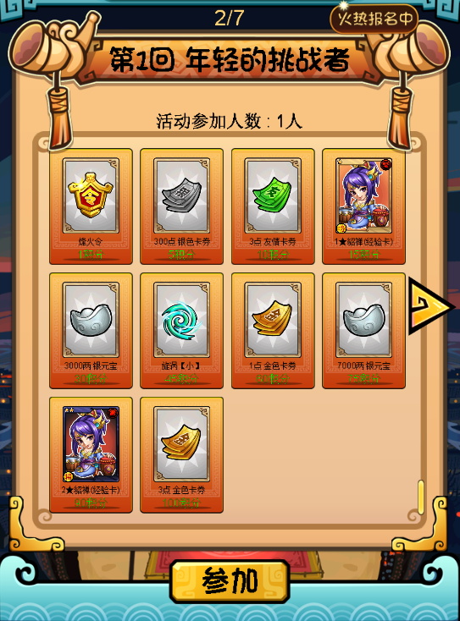Click the 100积分 label under 3点 金色卡券
Image resolution: width=460 pixels, height=621 pixels.
coord(181,503)
